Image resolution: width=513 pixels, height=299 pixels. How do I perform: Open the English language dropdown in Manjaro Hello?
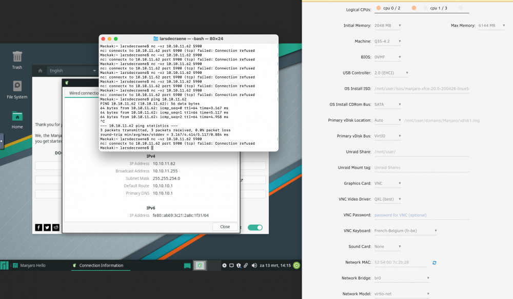pos(72,71)
